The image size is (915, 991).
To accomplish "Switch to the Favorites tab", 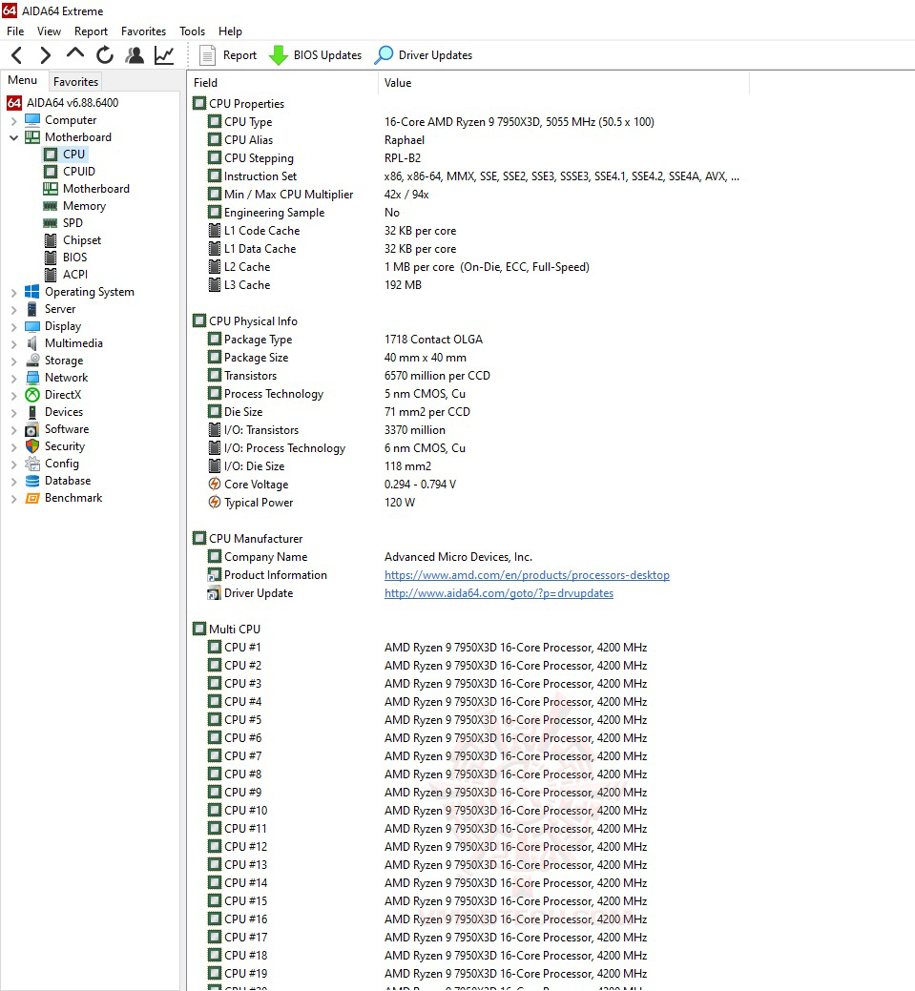I will [x=76, y=81].
